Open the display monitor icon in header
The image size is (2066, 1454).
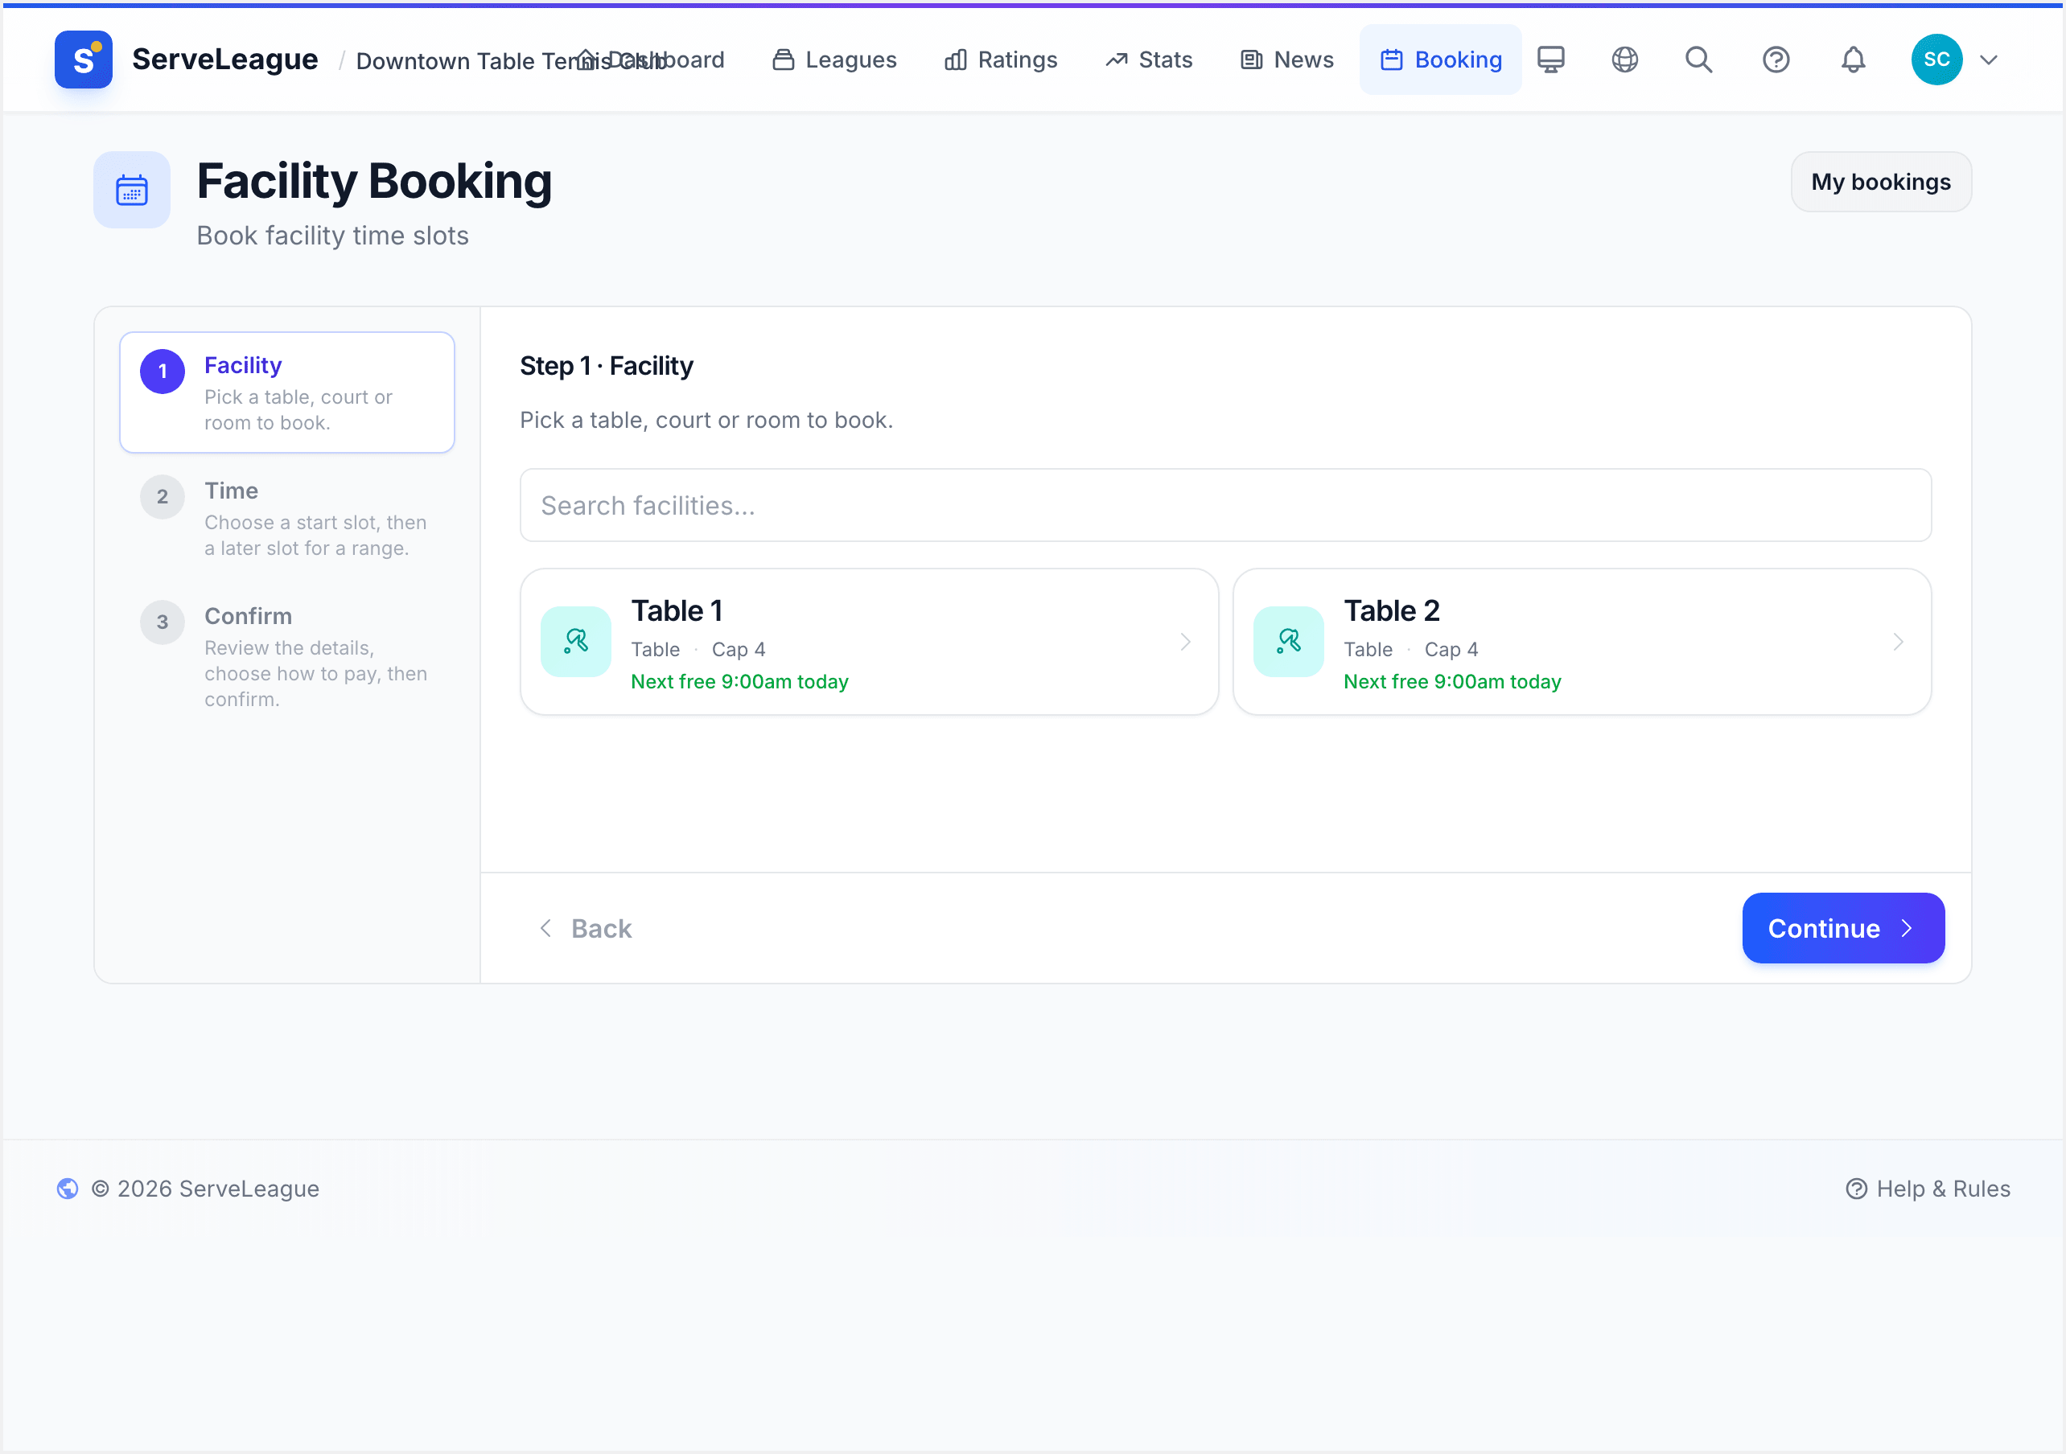pos(1550,60)
